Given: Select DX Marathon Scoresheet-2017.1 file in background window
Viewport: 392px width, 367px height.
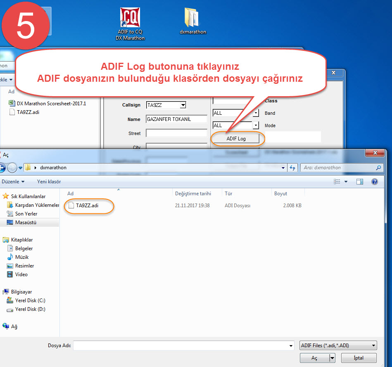Looking at the screenshot, I should 47,104.
